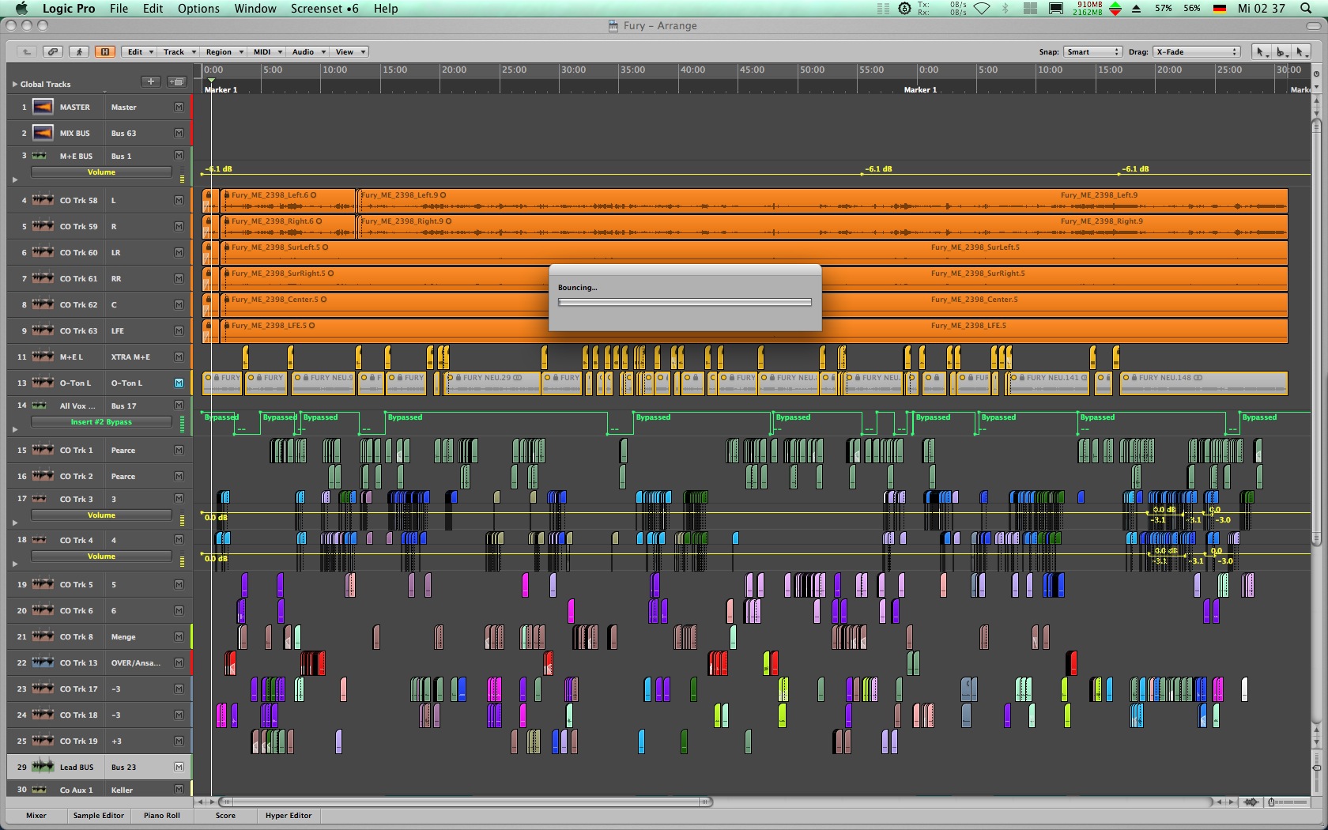The width and height of the screenshot is (1328, 830).
Task: Mute the MIX BUS track
Action: (179, 133)
